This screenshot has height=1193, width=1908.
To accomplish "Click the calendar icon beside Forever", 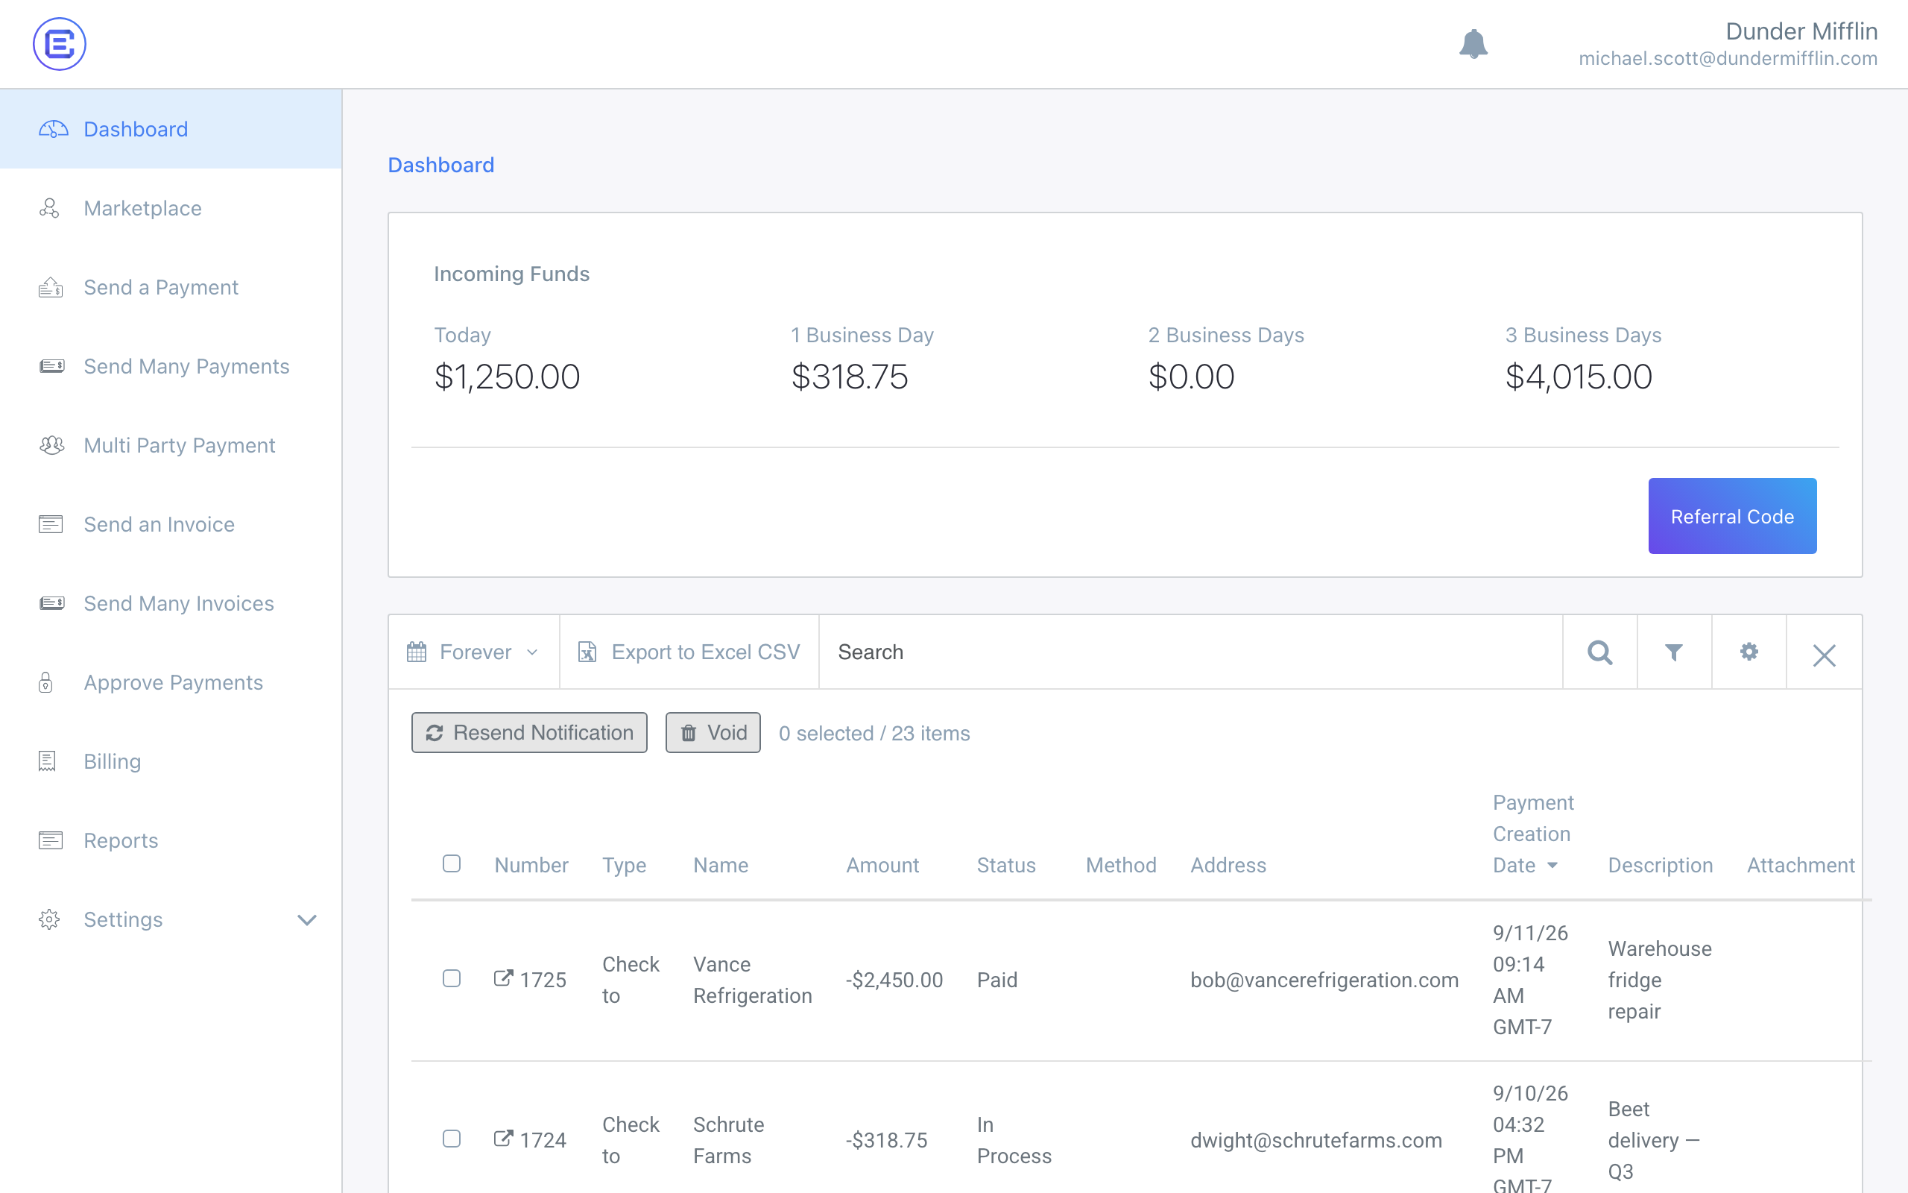I will click(417, 652).
